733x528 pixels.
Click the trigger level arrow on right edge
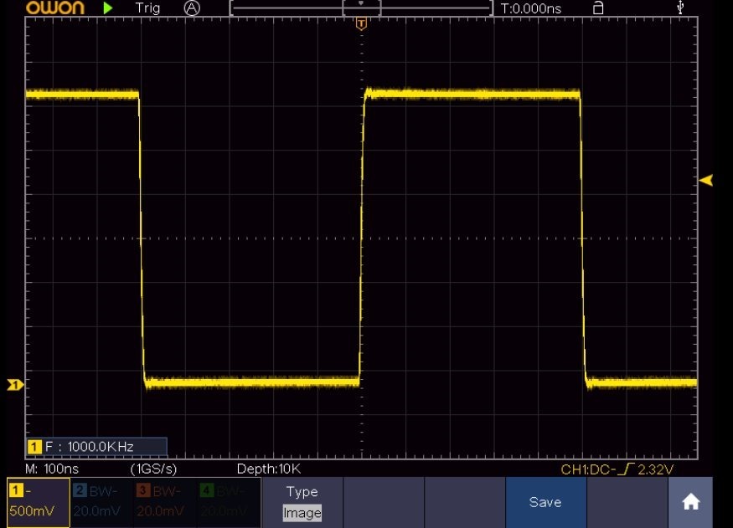pyautogui.click(x=705, y=180)
